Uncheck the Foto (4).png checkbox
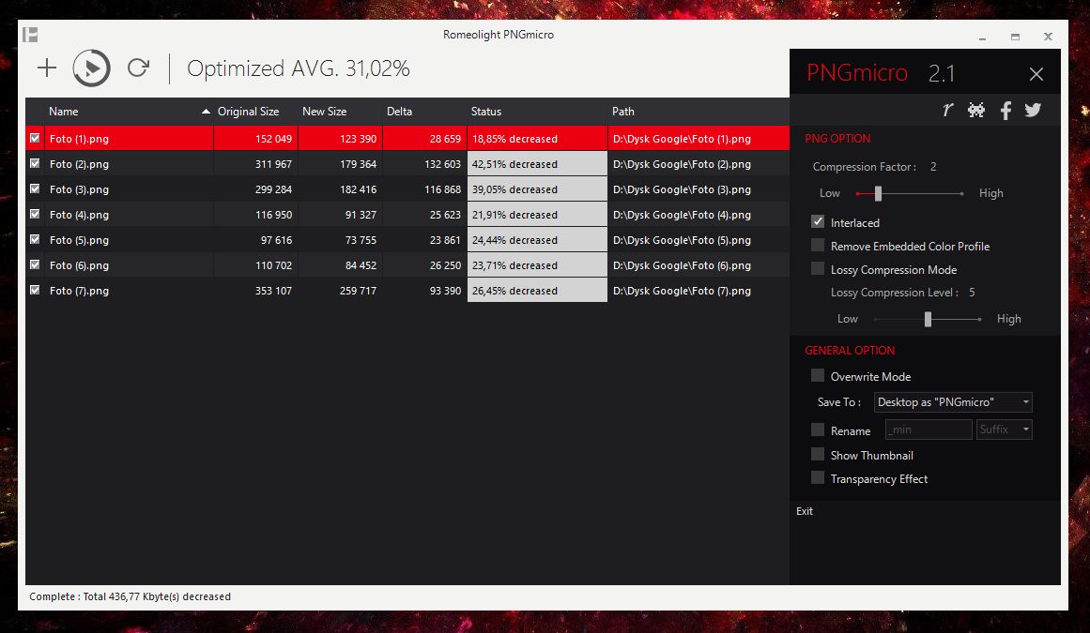1090x633 pixels. click(35, 214)
